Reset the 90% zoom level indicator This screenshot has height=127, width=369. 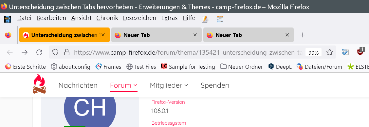point(313,53)
